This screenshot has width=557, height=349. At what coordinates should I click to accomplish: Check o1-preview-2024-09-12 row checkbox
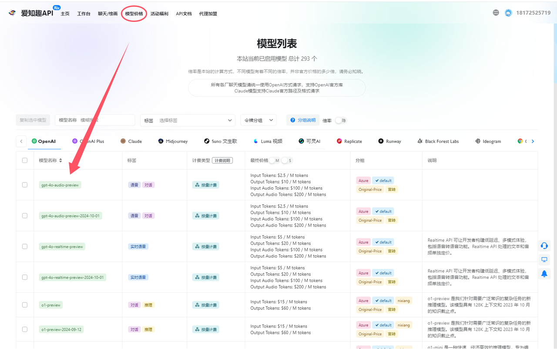25,329
